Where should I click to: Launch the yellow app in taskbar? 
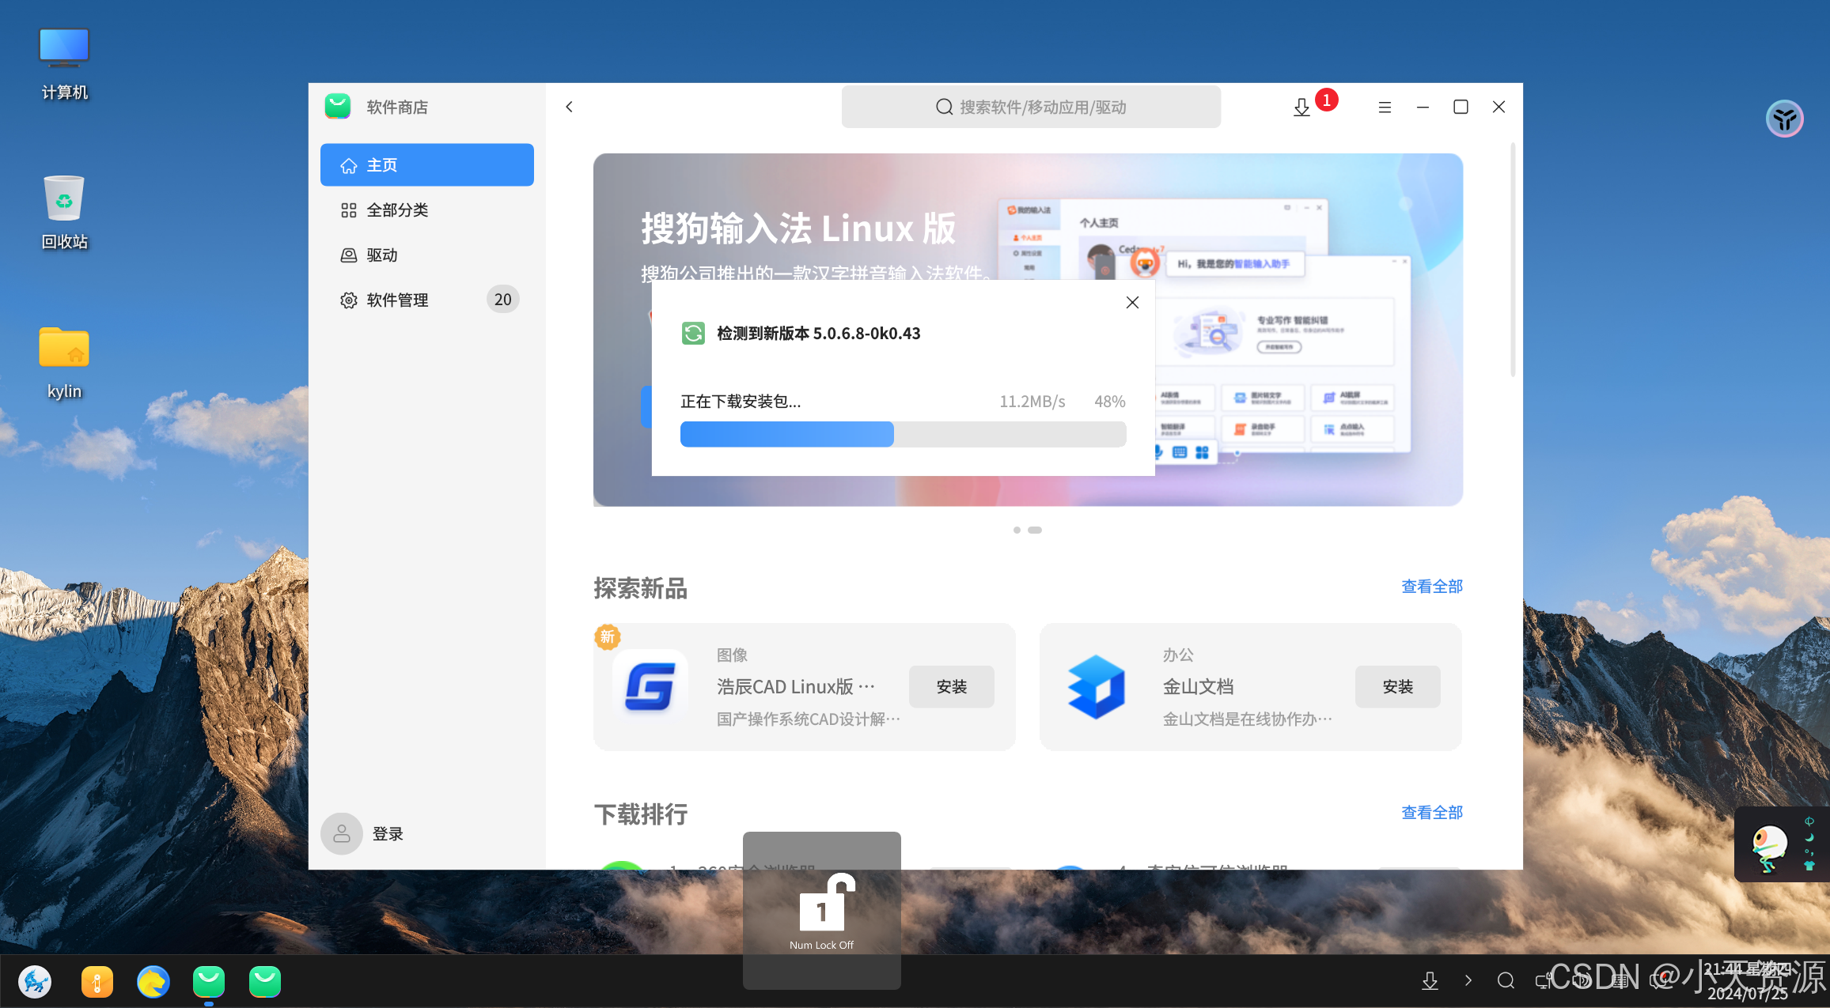pos(97,982)
